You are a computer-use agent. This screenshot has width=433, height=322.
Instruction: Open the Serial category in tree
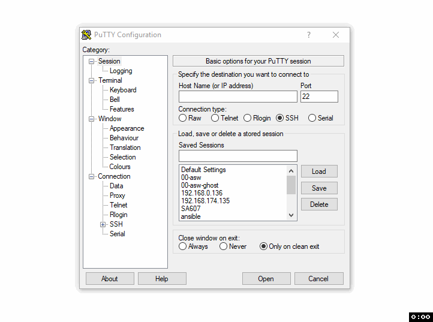[118, 234]
